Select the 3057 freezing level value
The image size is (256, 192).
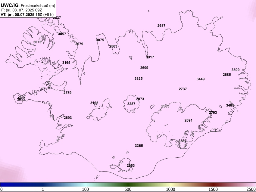coord(62,34)
